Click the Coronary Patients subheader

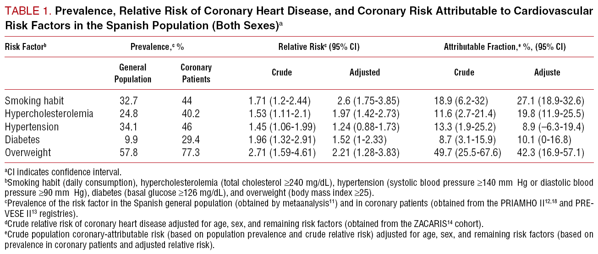point(196,73)
